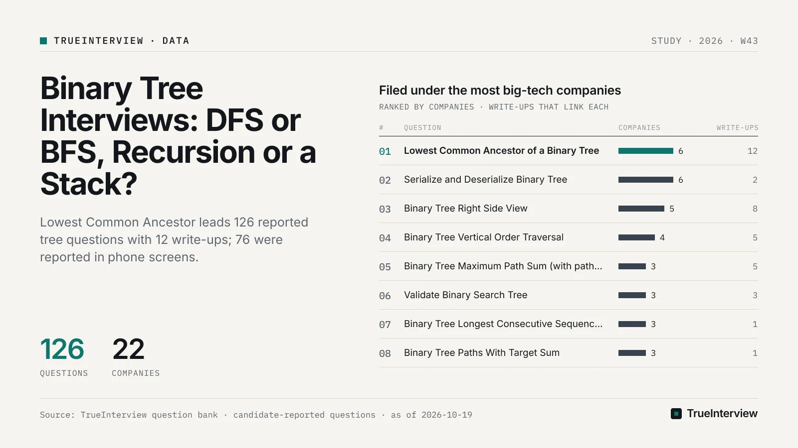Click the companies bar for Binary Tree Right Side View
Screen dimensions: 798x448
point(641,209)
